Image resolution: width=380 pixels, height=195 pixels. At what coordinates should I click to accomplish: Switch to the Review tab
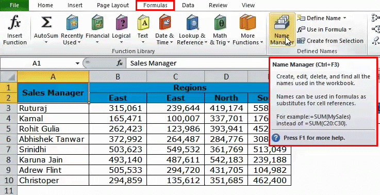[x=219, y=5]
